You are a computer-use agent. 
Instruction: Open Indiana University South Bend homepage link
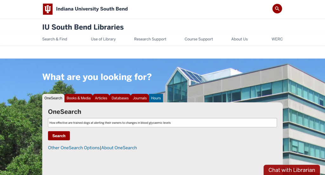click(x=92, y=9)
